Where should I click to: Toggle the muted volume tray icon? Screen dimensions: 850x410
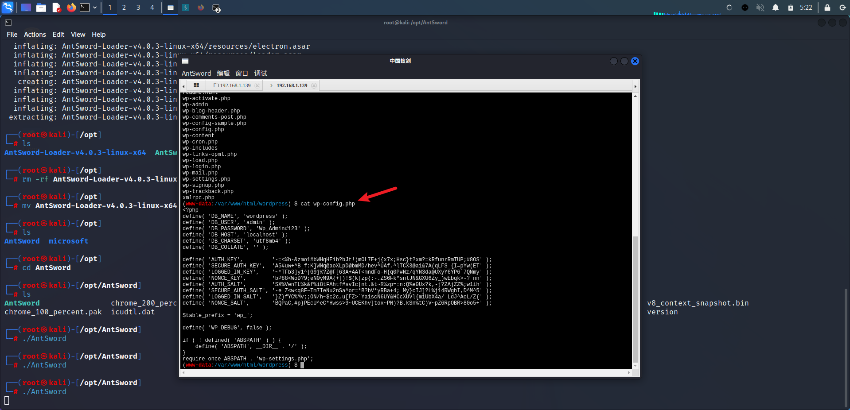click(760, 8)
